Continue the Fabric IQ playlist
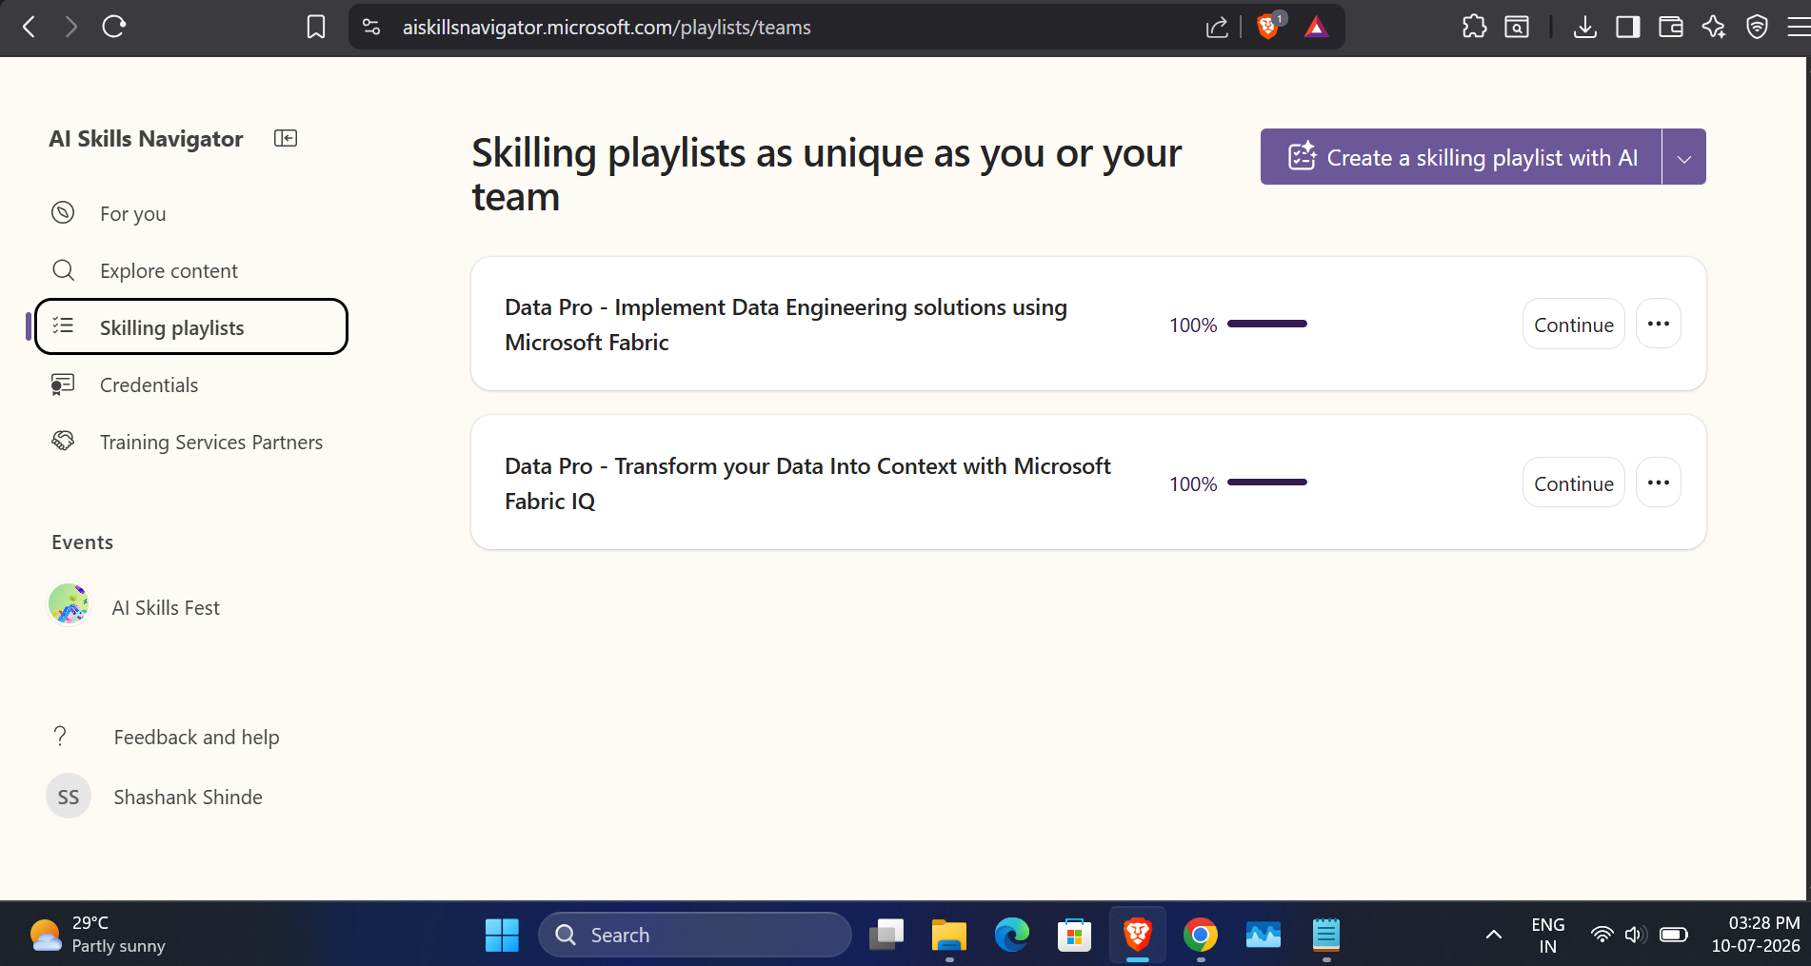Screen dimensions: 1811x966 [x=1573, y=483]
